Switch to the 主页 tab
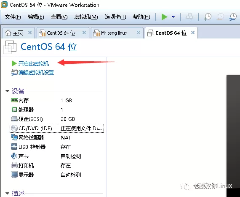Image resolution: width=240 pixels, height=197 pixels. tap(18, 33)
